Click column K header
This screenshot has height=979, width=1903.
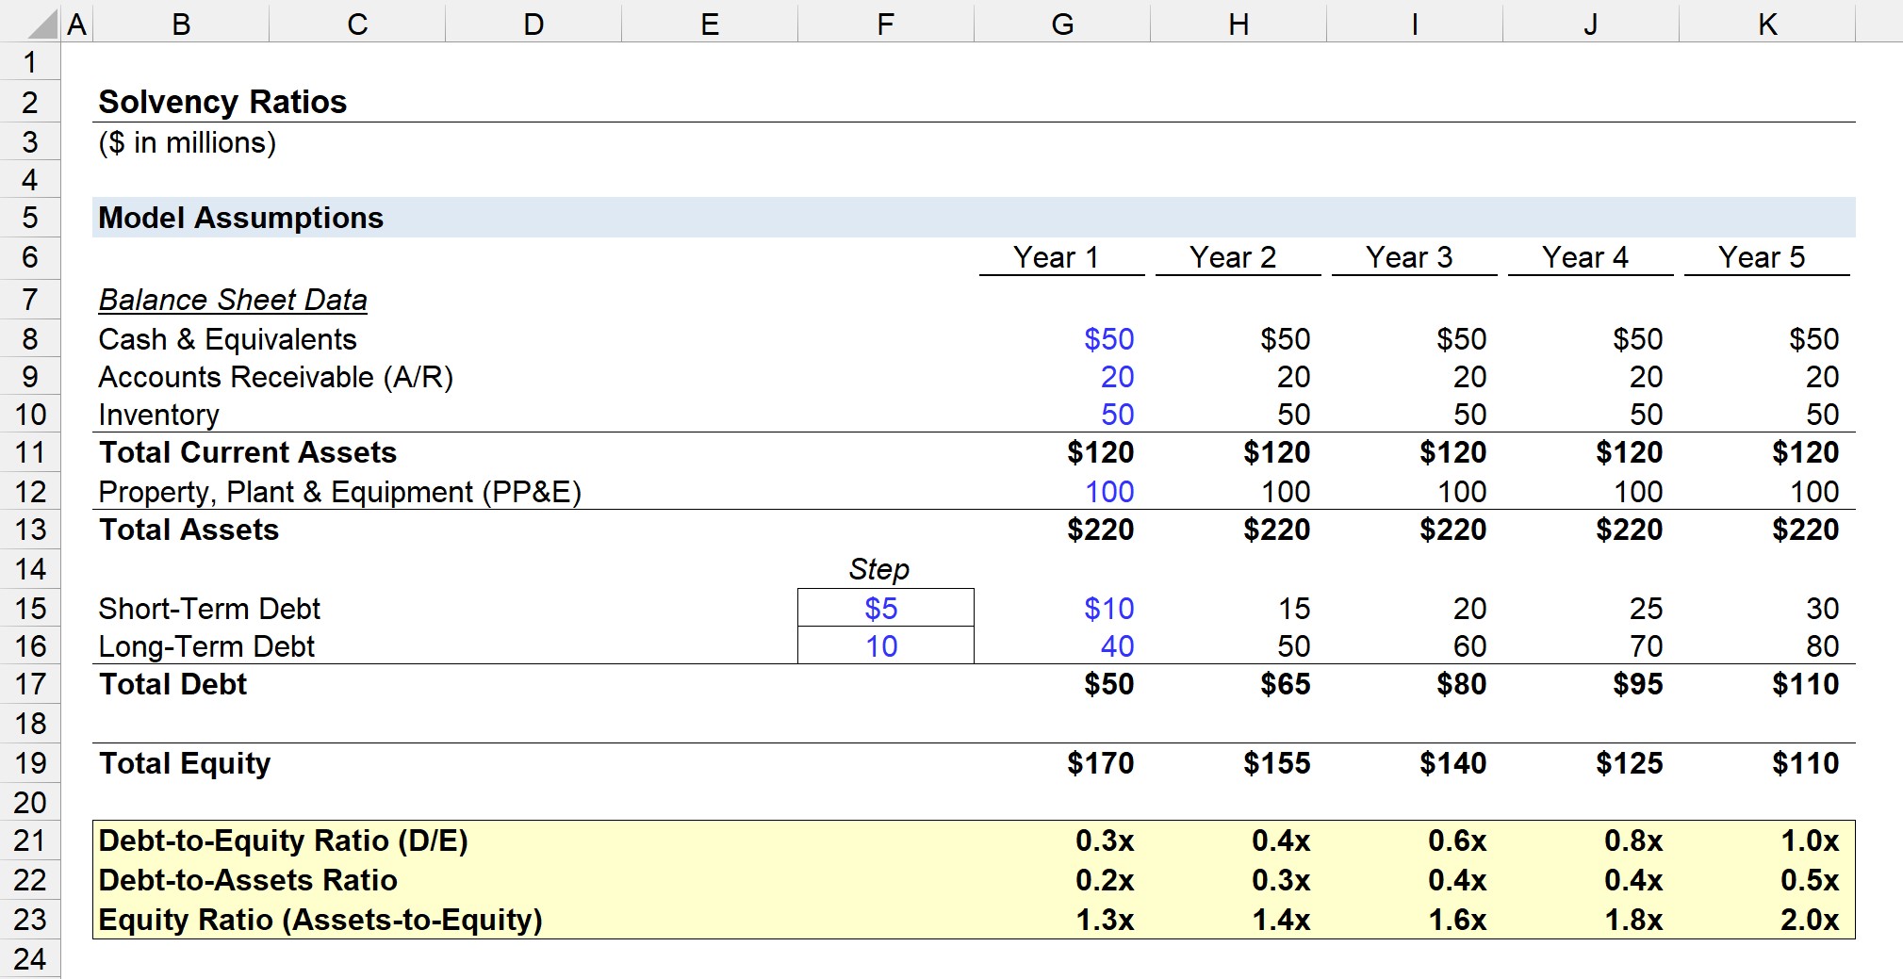click(x=1767, y=24)
